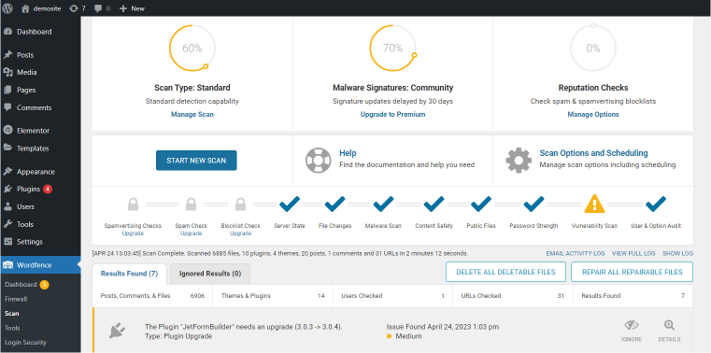
Task: Click the red Plugins update badge 4
Action: click(x=48, y=189)
